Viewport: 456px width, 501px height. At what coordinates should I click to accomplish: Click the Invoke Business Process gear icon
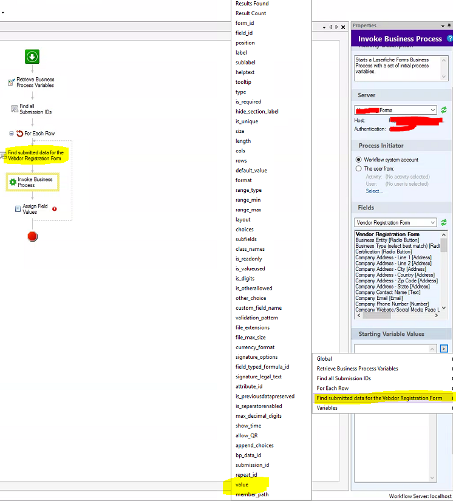tap(13, 182)
